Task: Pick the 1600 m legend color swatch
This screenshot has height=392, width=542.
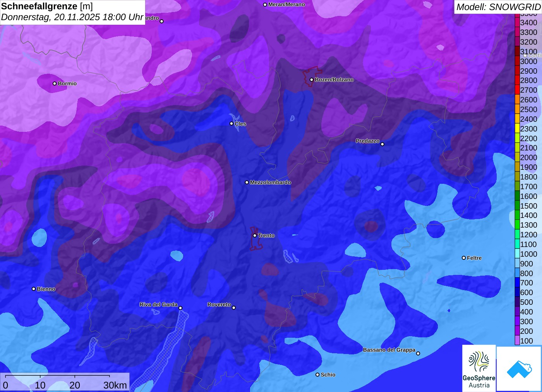Action: coord(517,196)
